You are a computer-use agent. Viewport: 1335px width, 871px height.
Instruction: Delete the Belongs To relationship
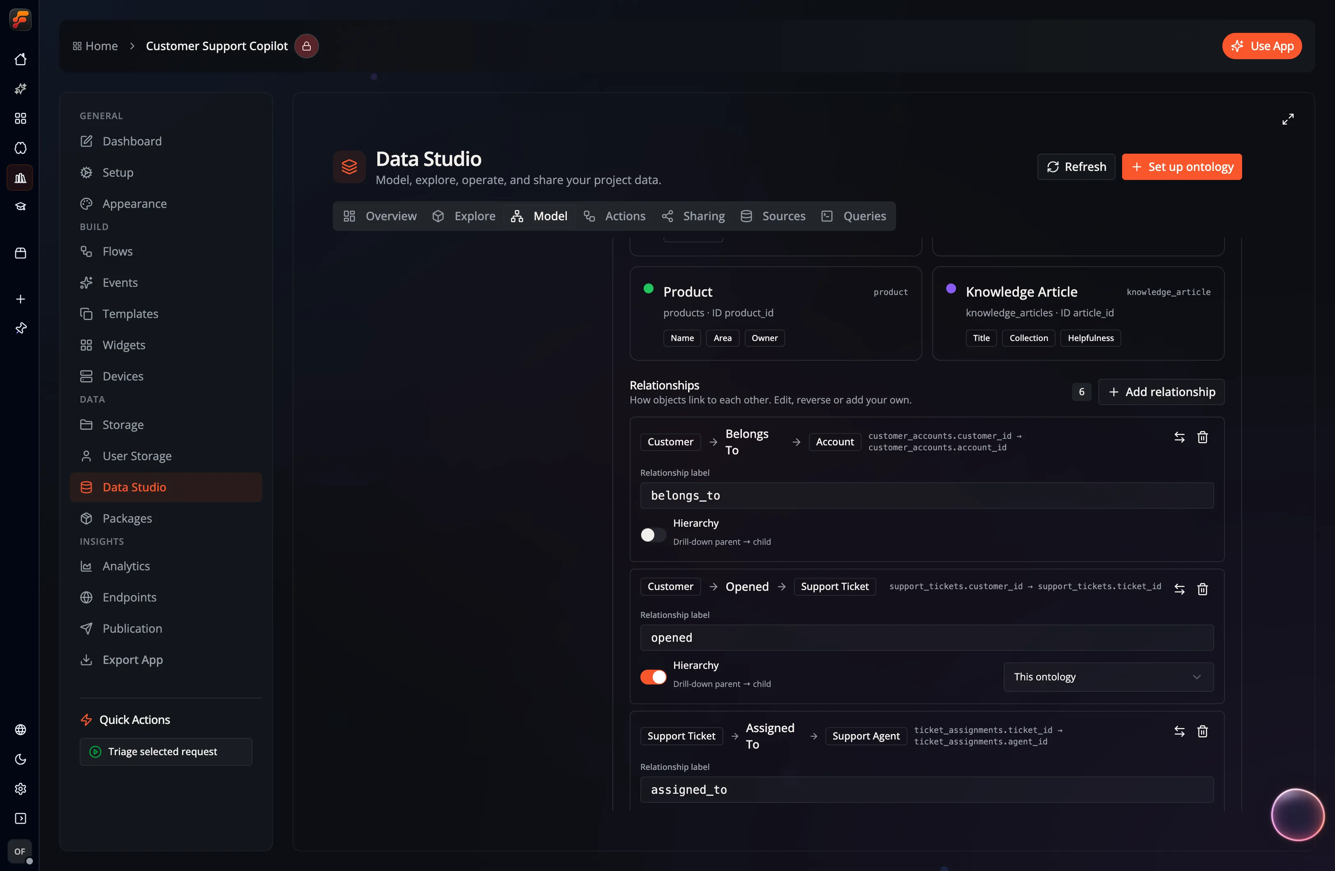pos(1202,438)
